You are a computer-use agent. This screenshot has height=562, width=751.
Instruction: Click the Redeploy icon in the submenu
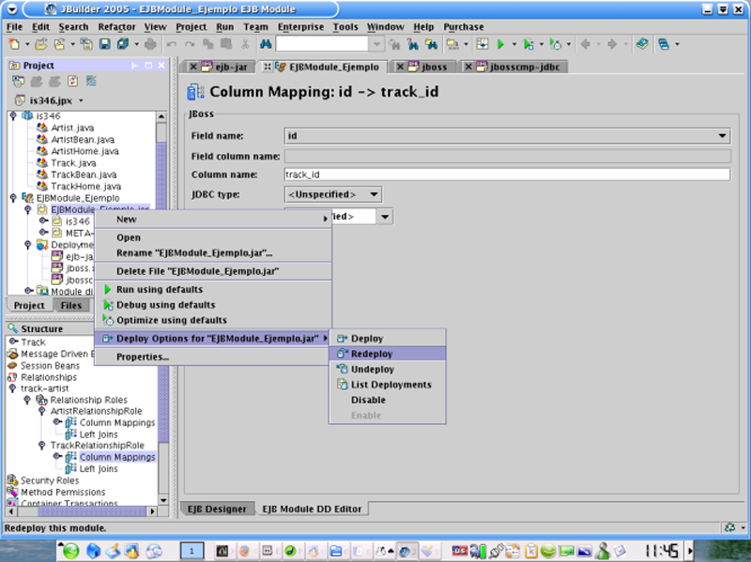343,354
